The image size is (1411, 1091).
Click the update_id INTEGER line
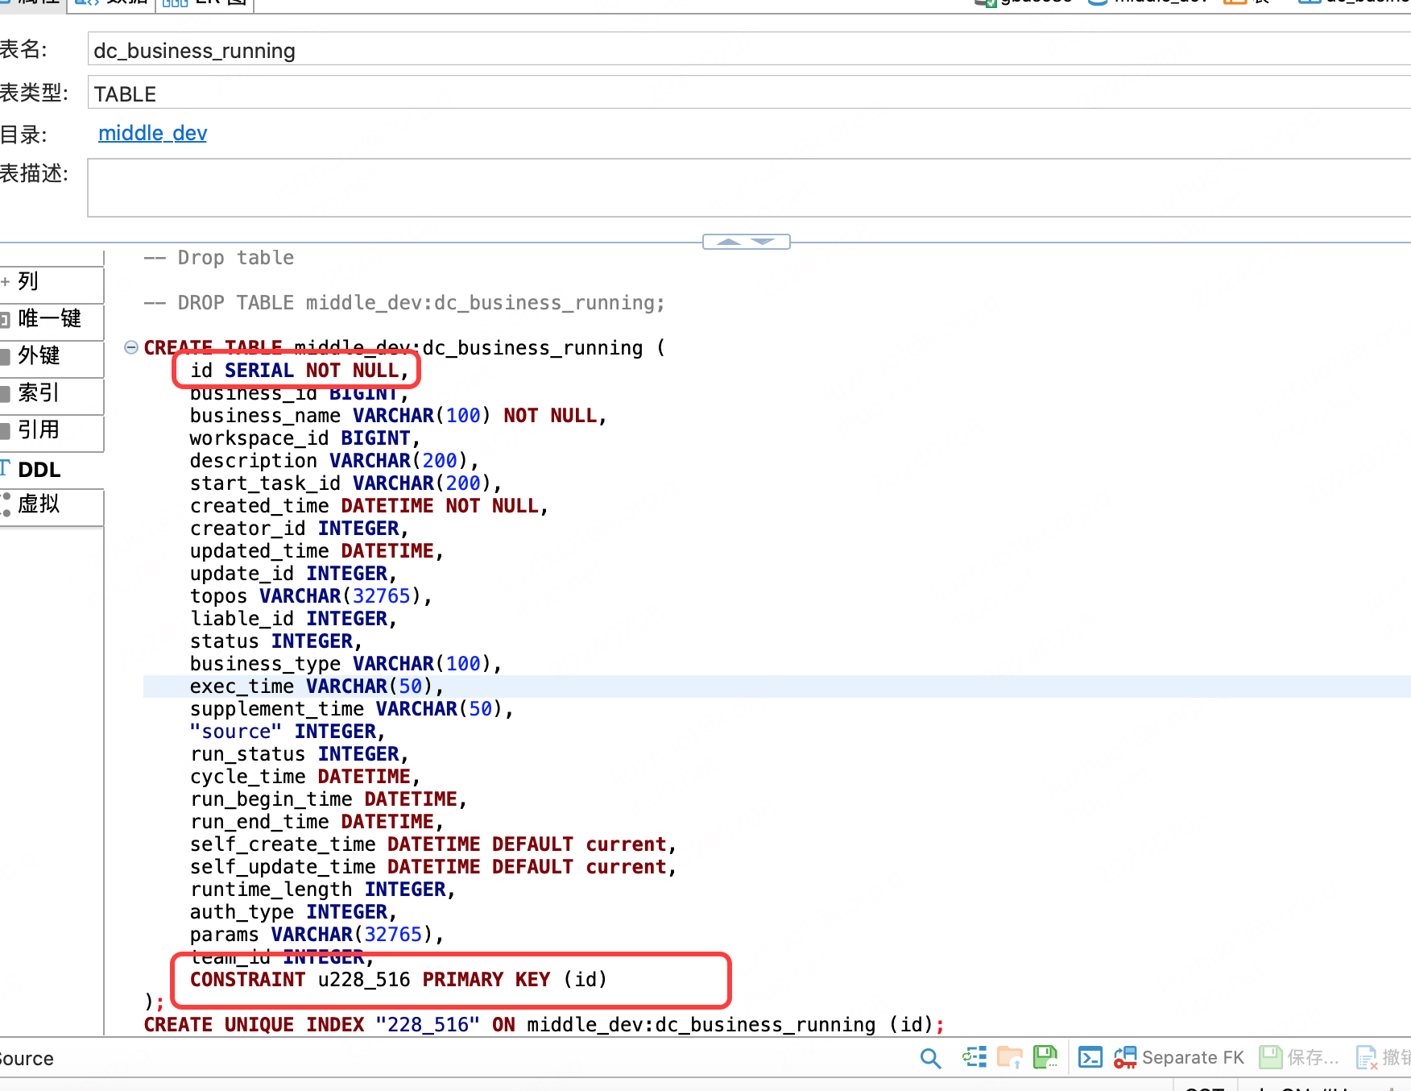point(294,574)
